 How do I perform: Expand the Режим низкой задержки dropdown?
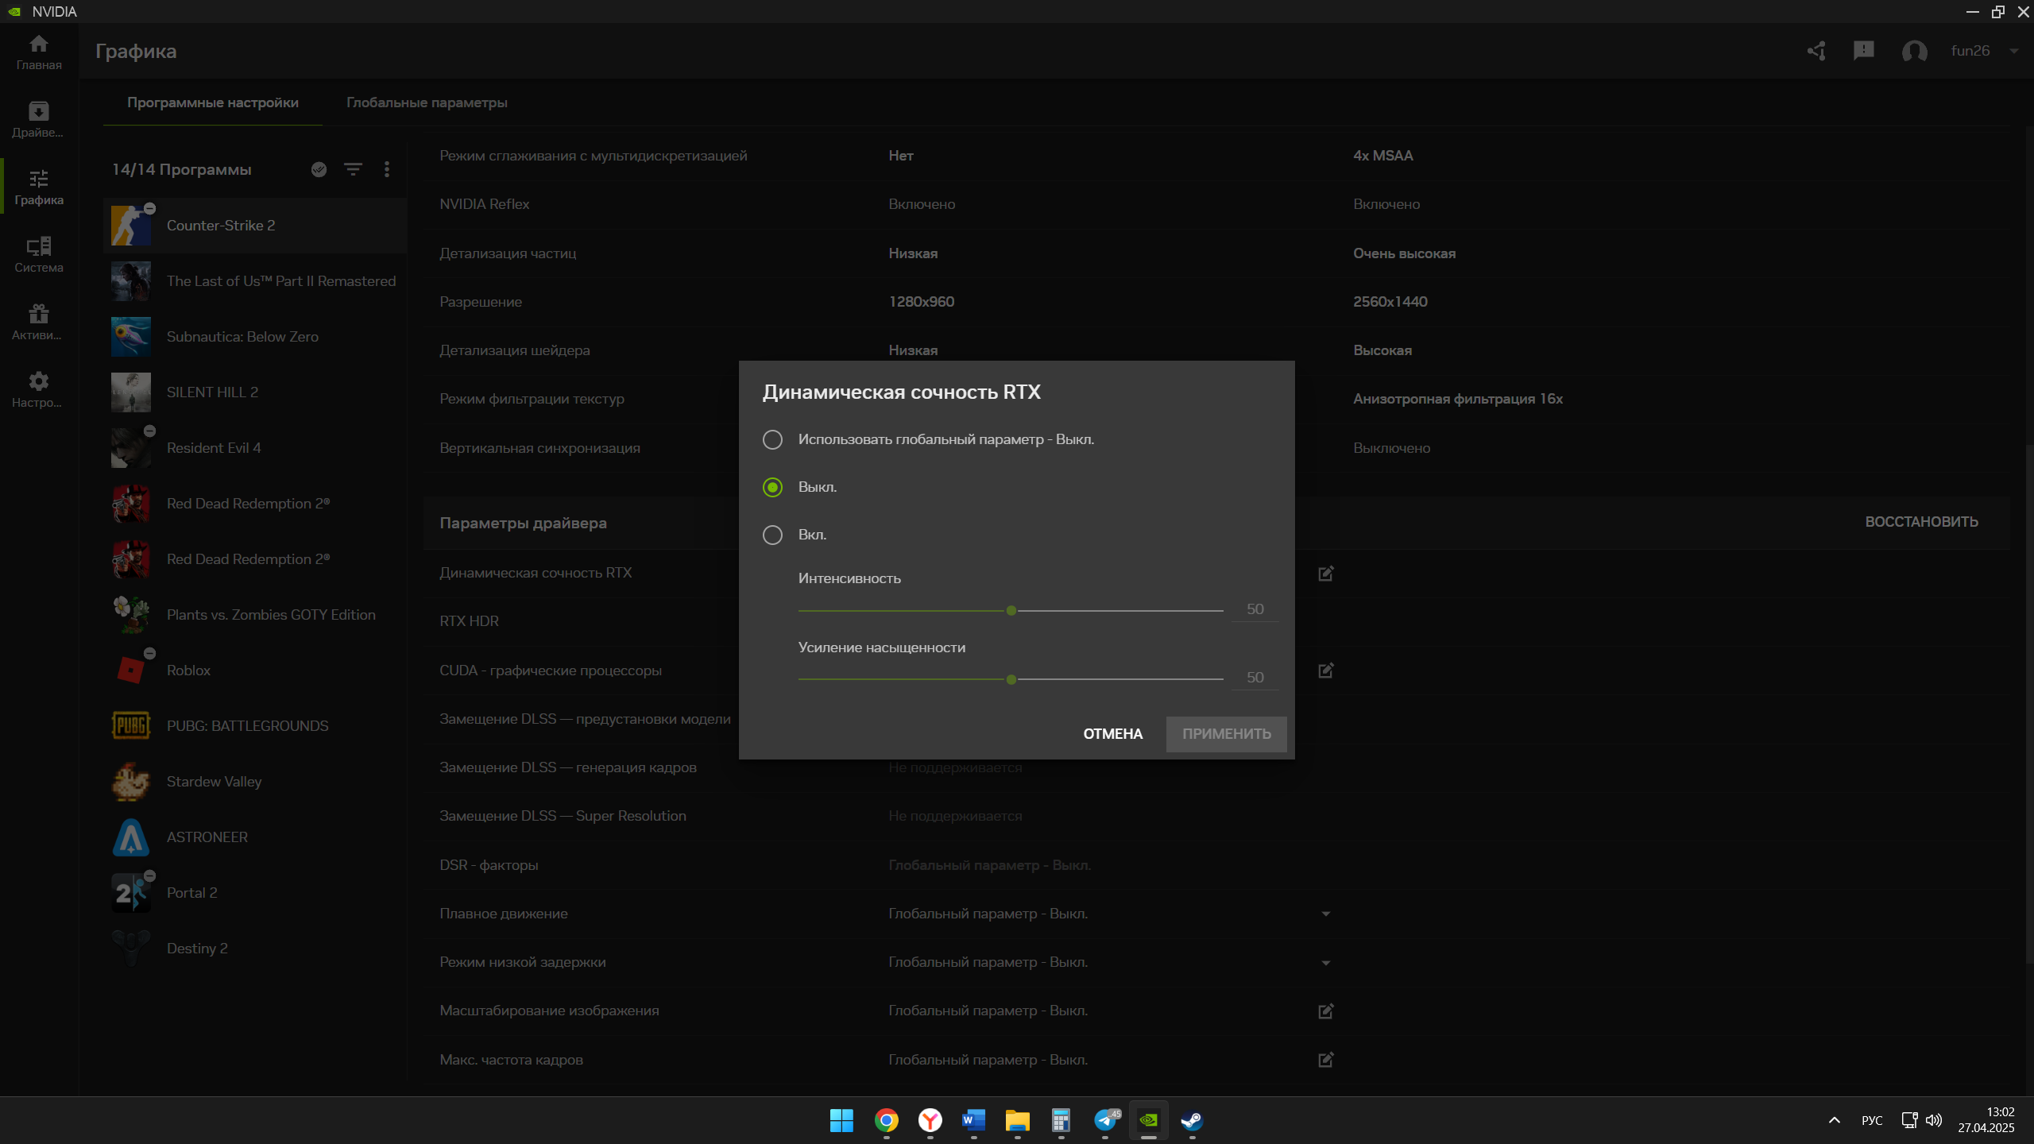click(1325, 963)
